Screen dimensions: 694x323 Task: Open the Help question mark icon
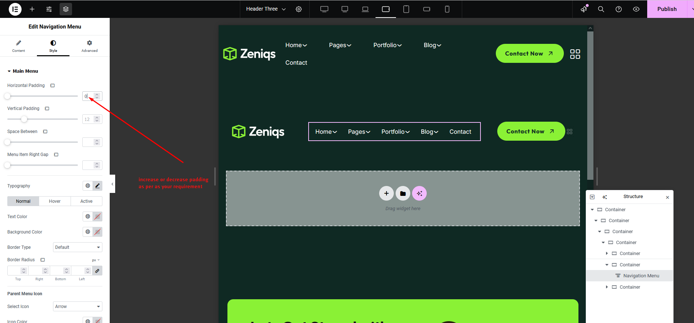[619, 9]
